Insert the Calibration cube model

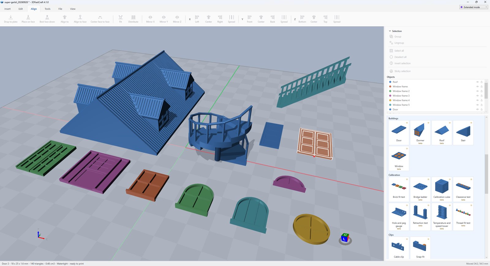442,189
